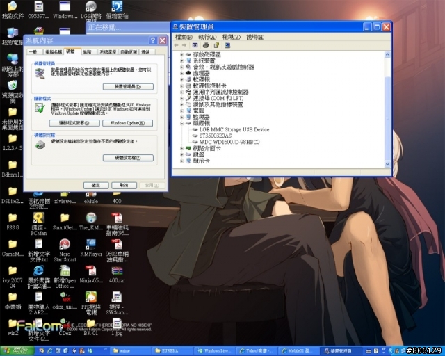445x356 pixels.
Task: Click the printer icon in Device Manager toolbar
Action: pos(206,45)
